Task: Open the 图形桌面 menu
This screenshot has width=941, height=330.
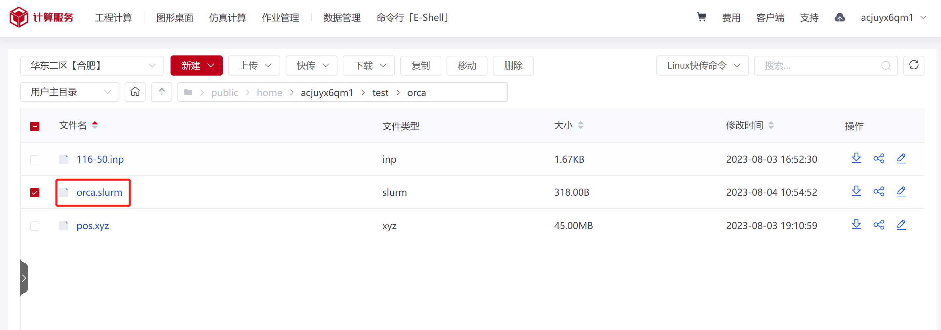Action: [175, 17]
